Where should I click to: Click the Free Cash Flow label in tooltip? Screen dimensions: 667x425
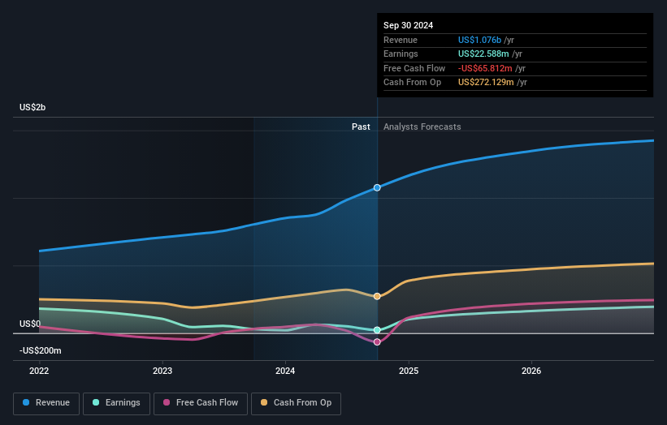coord(414,68)
